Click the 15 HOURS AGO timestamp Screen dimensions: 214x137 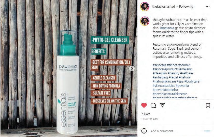pos(149,119)
